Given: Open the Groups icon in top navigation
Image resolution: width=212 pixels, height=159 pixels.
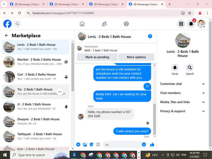Looking at the screenshot, I should [x=126, y=24].
